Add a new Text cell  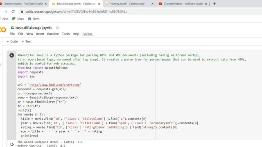(x=26, y=42)
